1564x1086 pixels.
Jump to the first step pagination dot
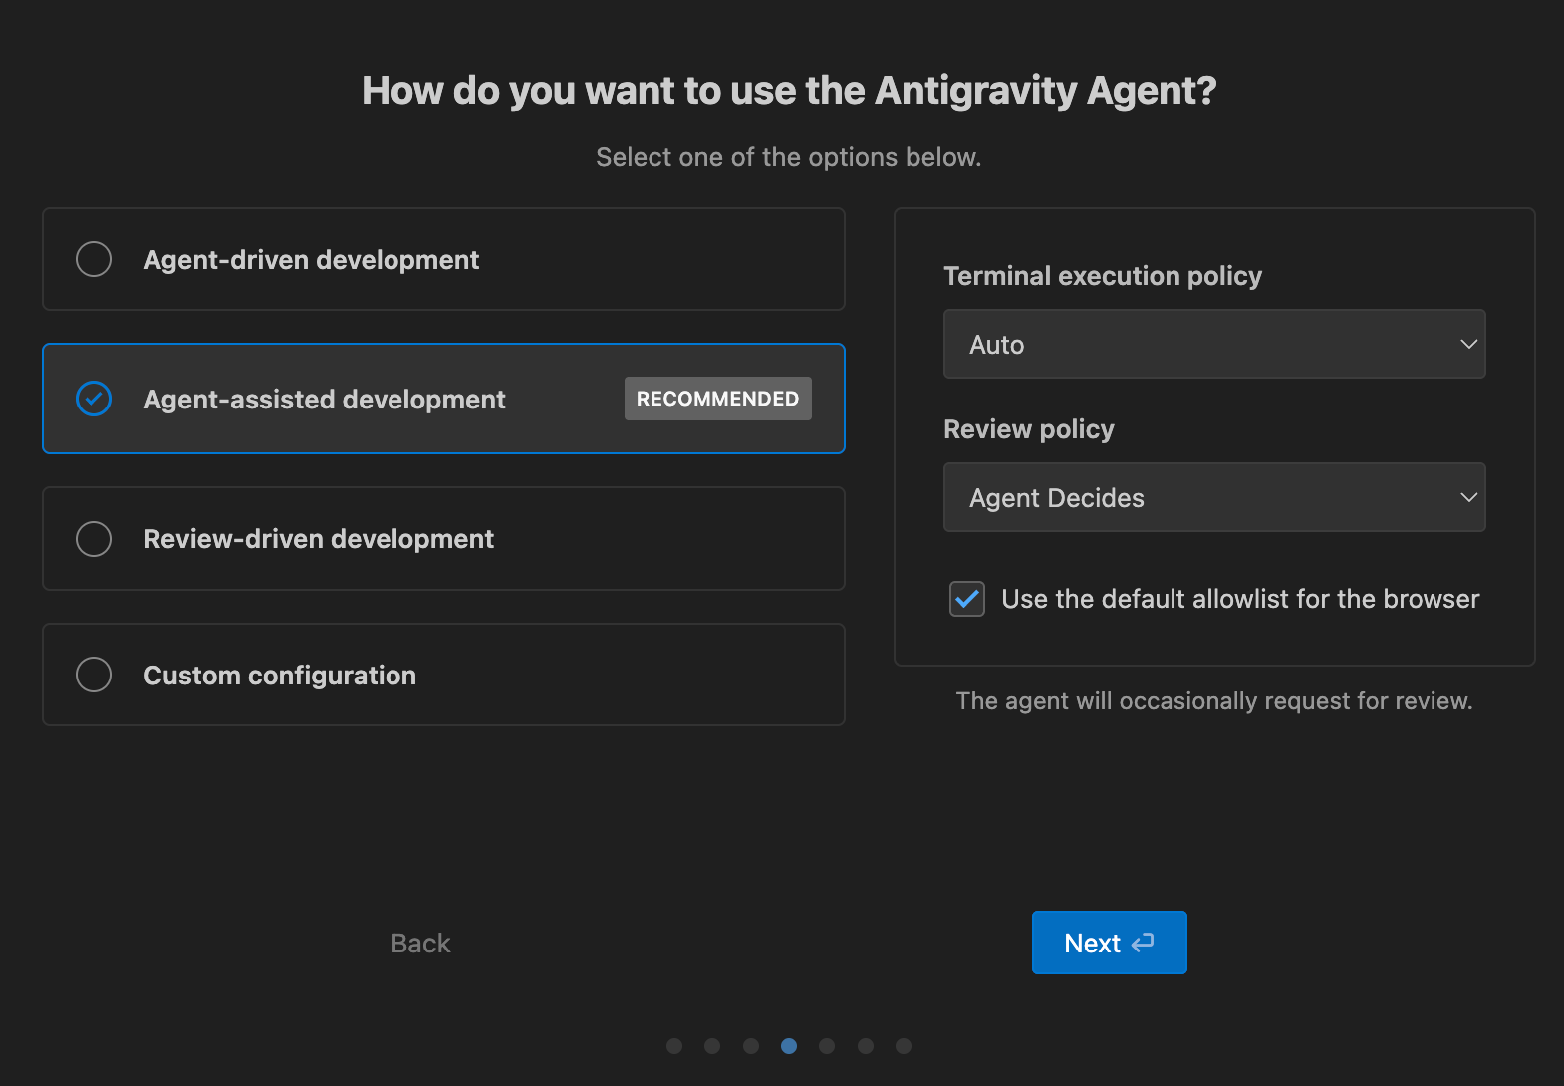(x=674, y=1046)
